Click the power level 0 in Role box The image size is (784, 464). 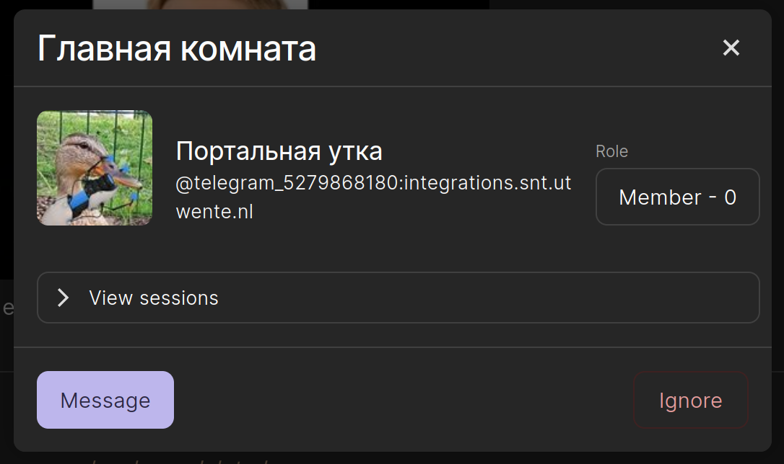point(730,197)
